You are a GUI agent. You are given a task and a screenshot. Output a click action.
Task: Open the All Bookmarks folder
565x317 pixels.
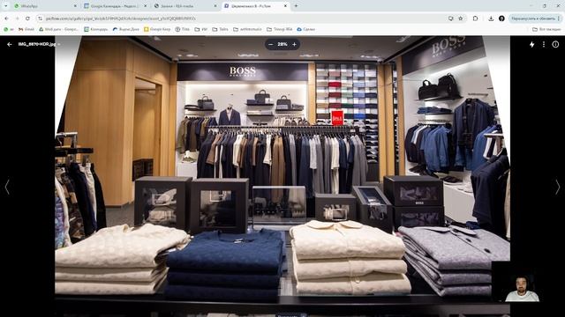click(546, 29)
